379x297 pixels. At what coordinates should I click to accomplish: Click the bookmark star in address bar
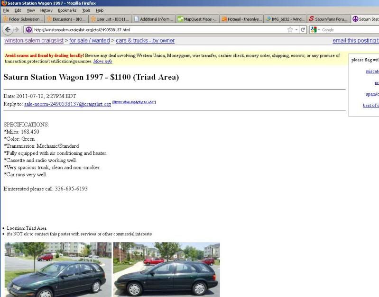[290, 30]
